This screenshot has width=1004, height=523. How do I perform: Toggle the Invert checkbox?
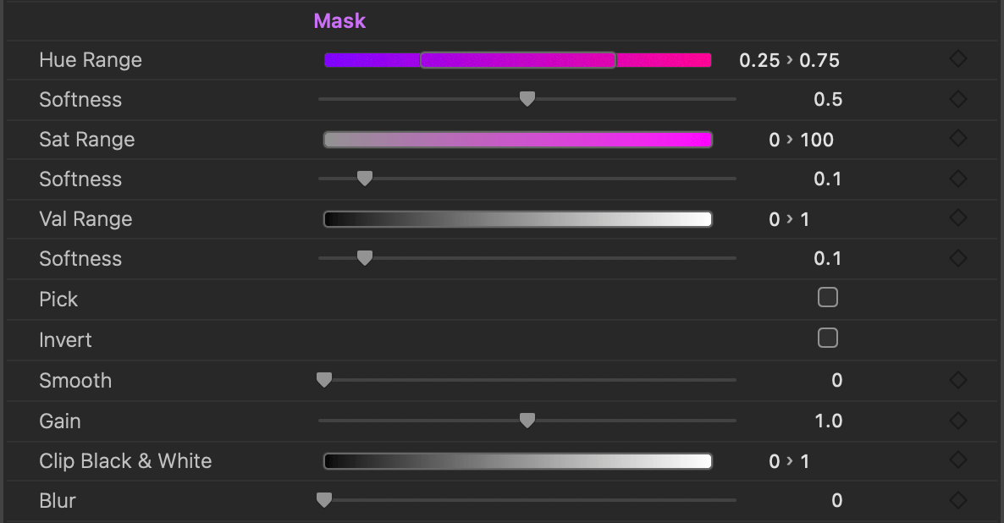[x=828, y=339]
